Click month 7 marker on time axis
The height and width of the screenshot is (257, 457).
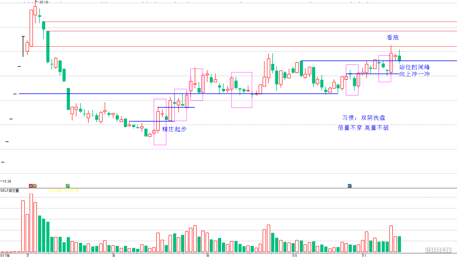tap(28, 255)
